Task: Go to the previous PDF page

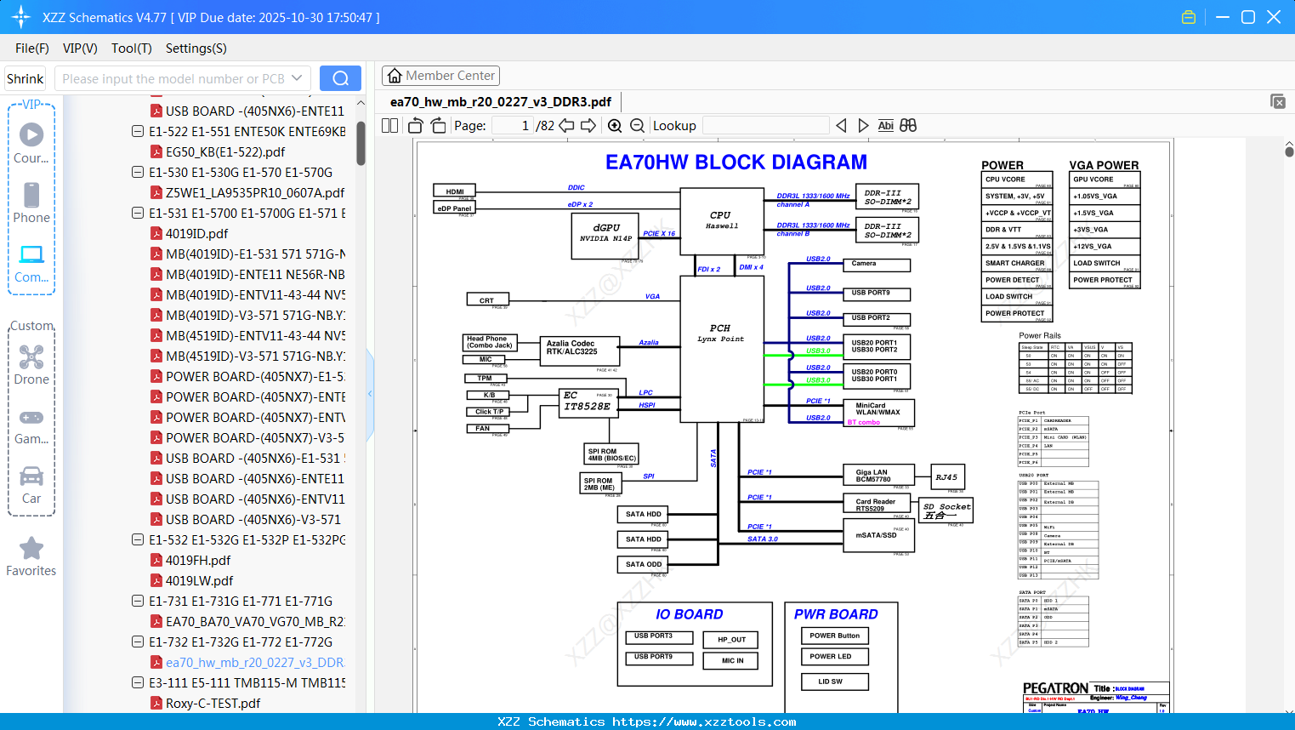Action: point(566,125)
